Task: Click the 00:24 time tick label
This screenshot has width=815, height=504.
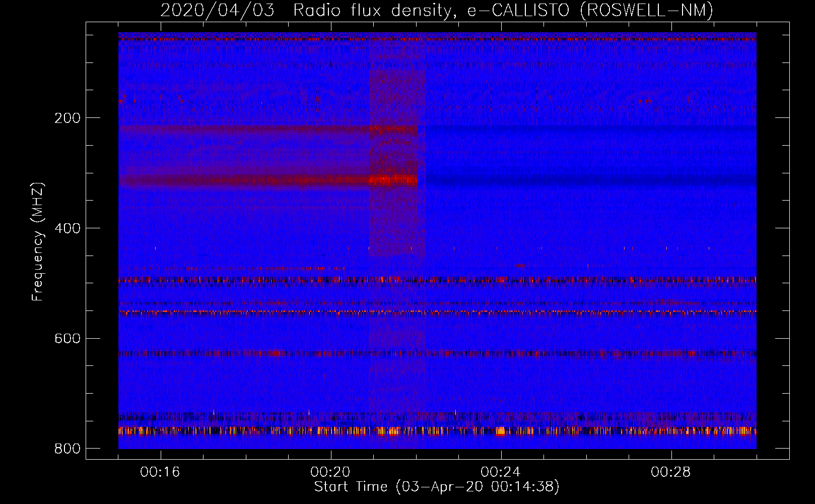Action: pos(500,472)
